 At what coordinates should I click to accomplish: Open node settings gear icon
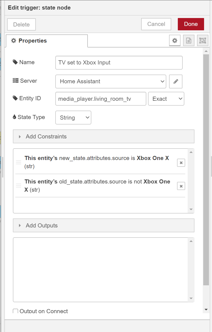[175, 41]
